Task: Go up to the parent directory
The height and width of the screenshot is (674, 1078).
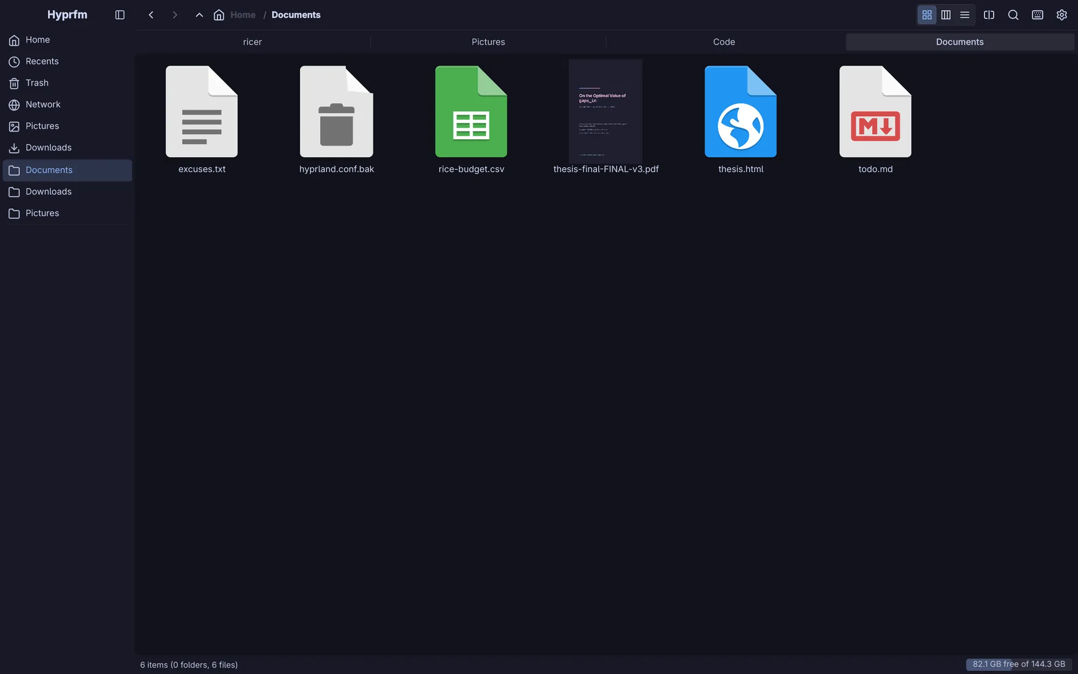Action: pyautogui.click(x=199, y=15)
